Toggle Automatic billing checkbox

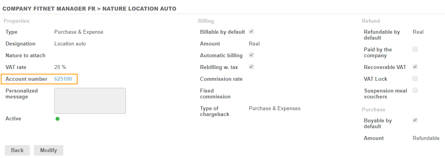(x=251, y=55)
